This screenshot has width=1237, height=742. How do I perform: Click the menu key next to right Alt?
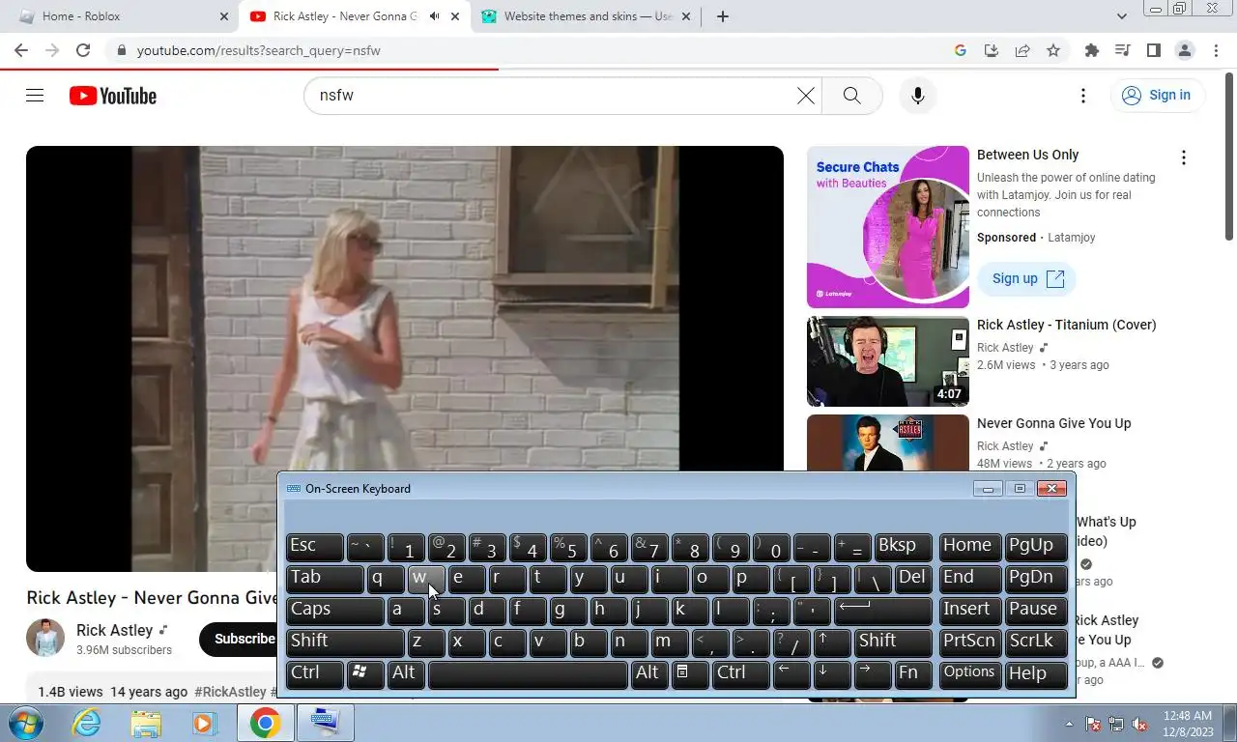[x=690, y=673]
